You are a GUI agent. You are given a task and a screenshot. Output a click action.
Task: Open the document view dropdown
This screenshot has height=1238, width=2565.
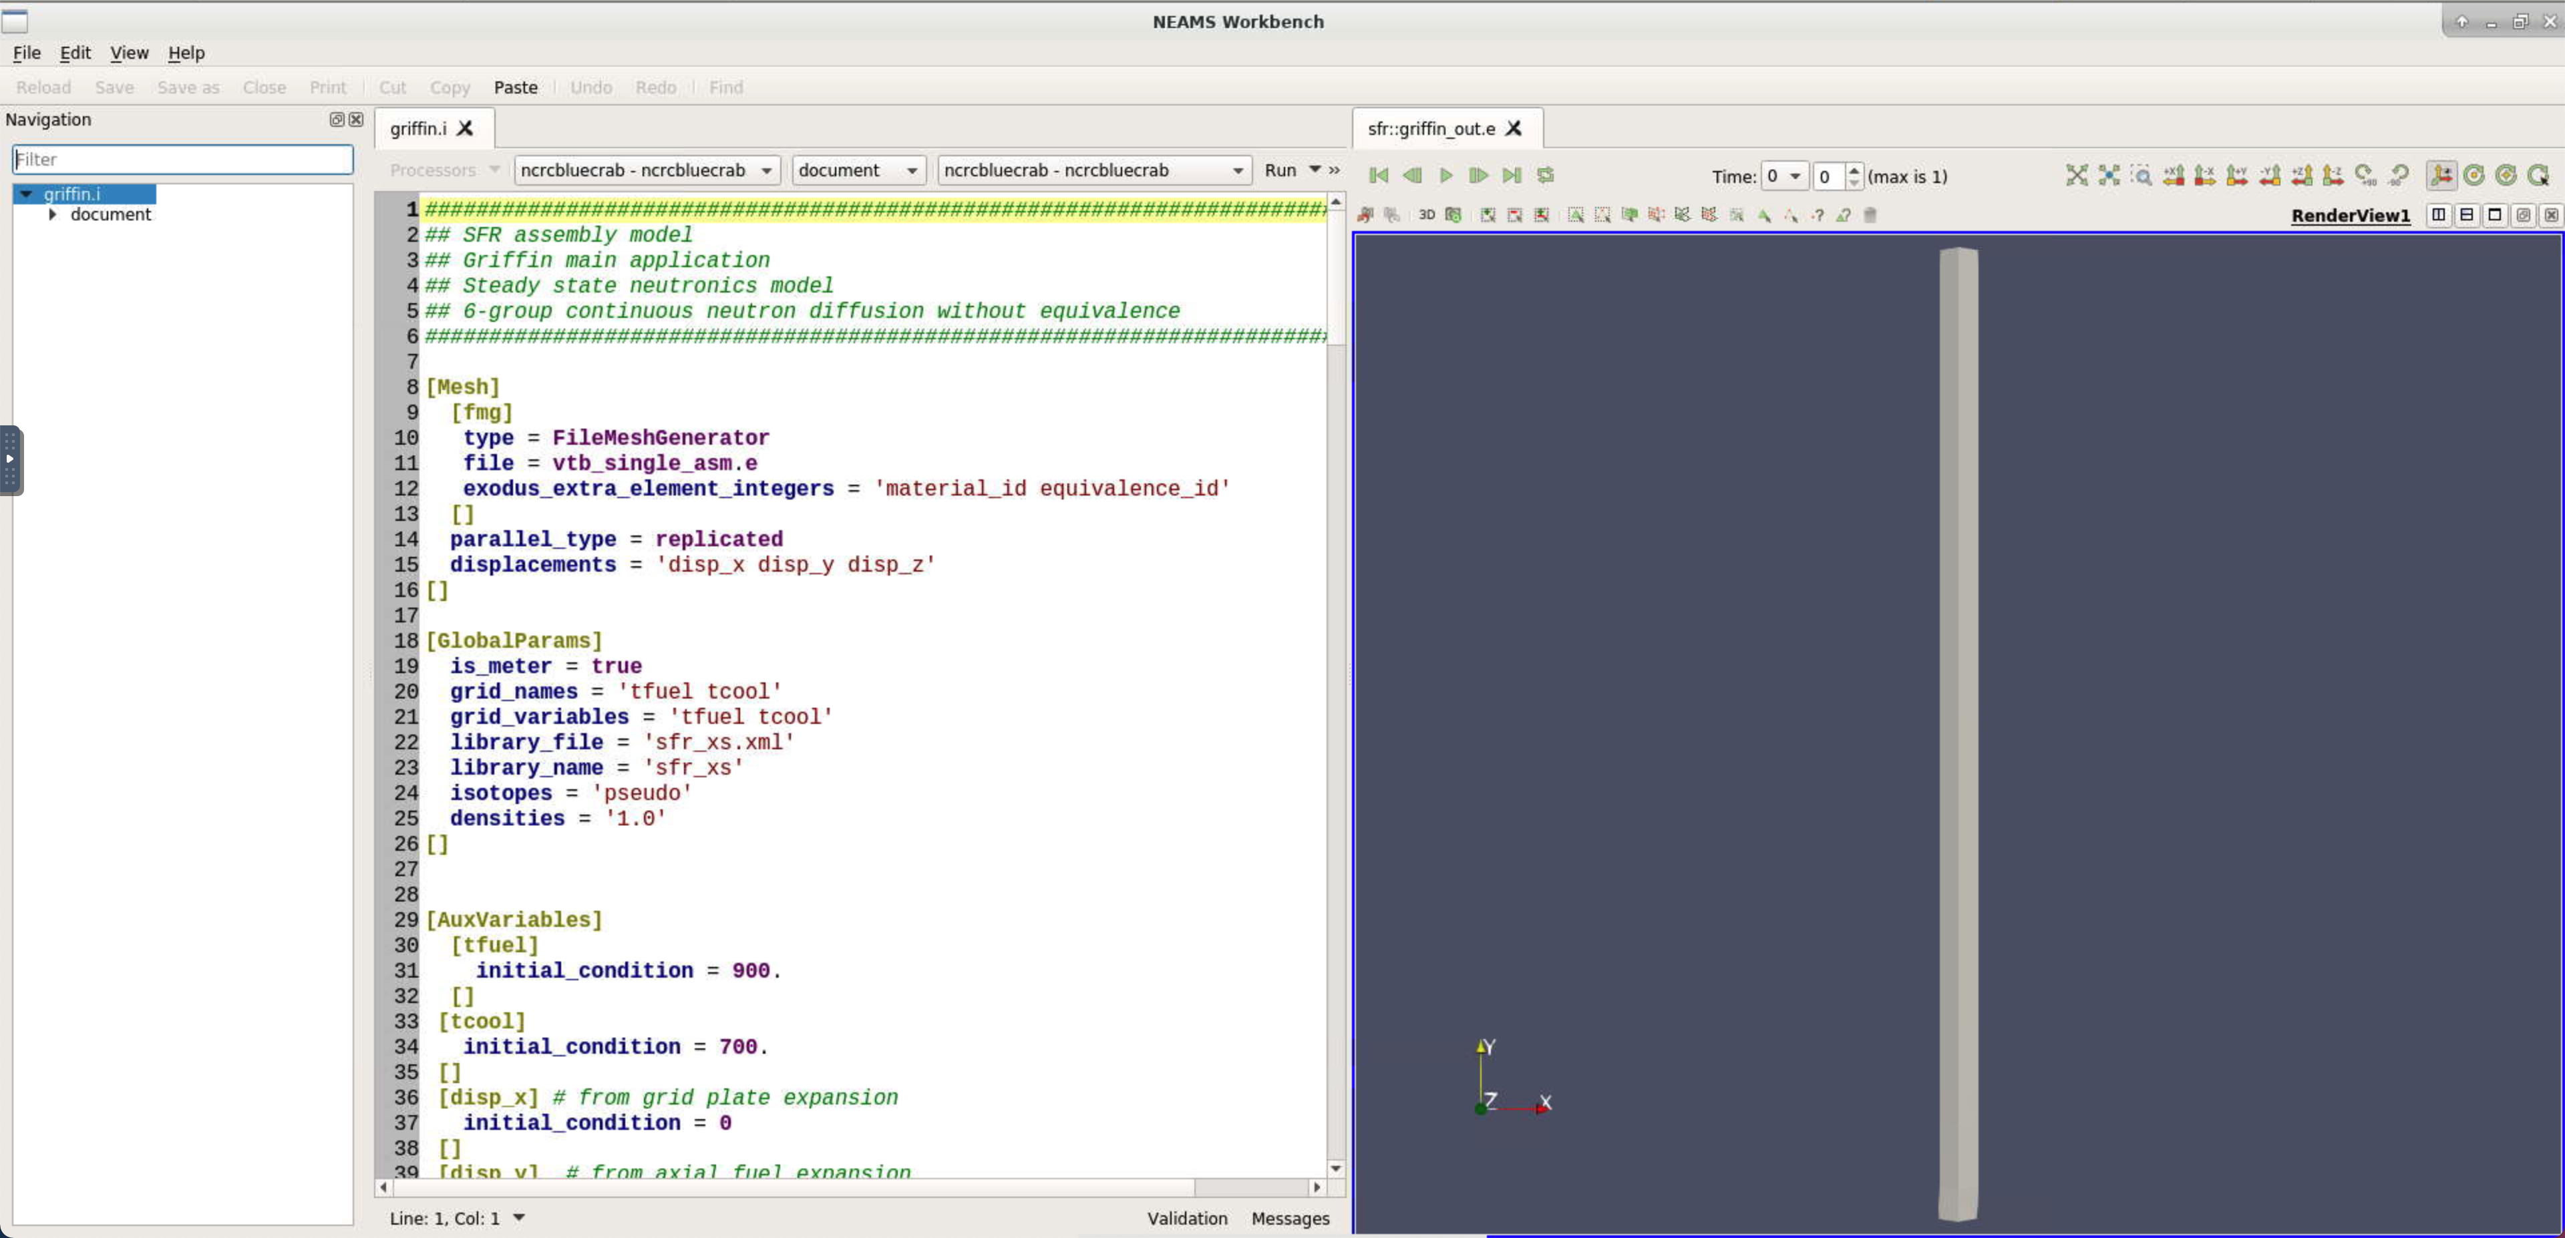click(858, 170)
